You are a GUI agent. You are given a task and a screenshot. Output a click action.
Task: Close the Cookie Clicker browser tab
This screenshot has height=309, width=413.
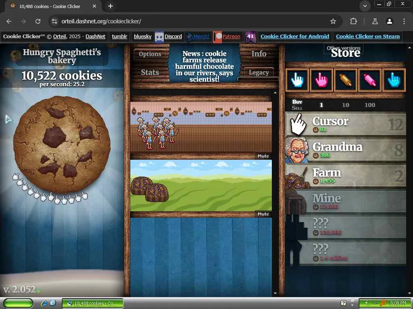tap(94, 6)
